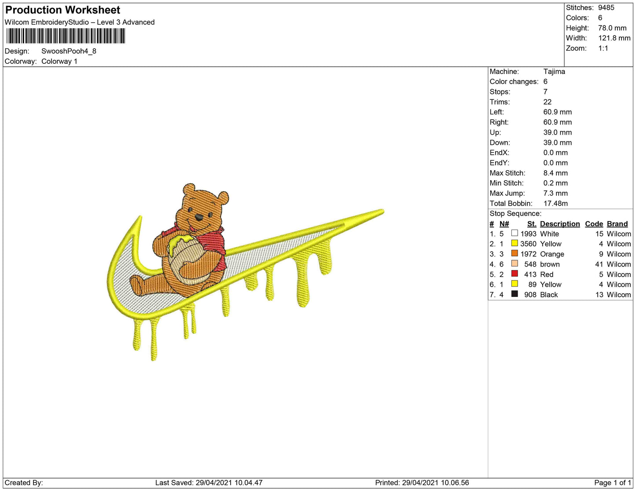
Task: Click the 'Stops:' label
Action: click(500, 92)
